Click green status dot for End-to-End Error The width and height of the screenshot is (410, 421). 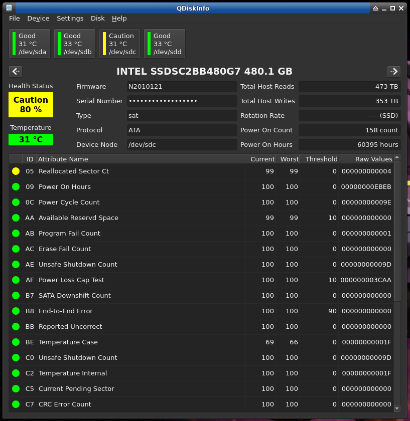pyautogui.click(x=16, y=311)
